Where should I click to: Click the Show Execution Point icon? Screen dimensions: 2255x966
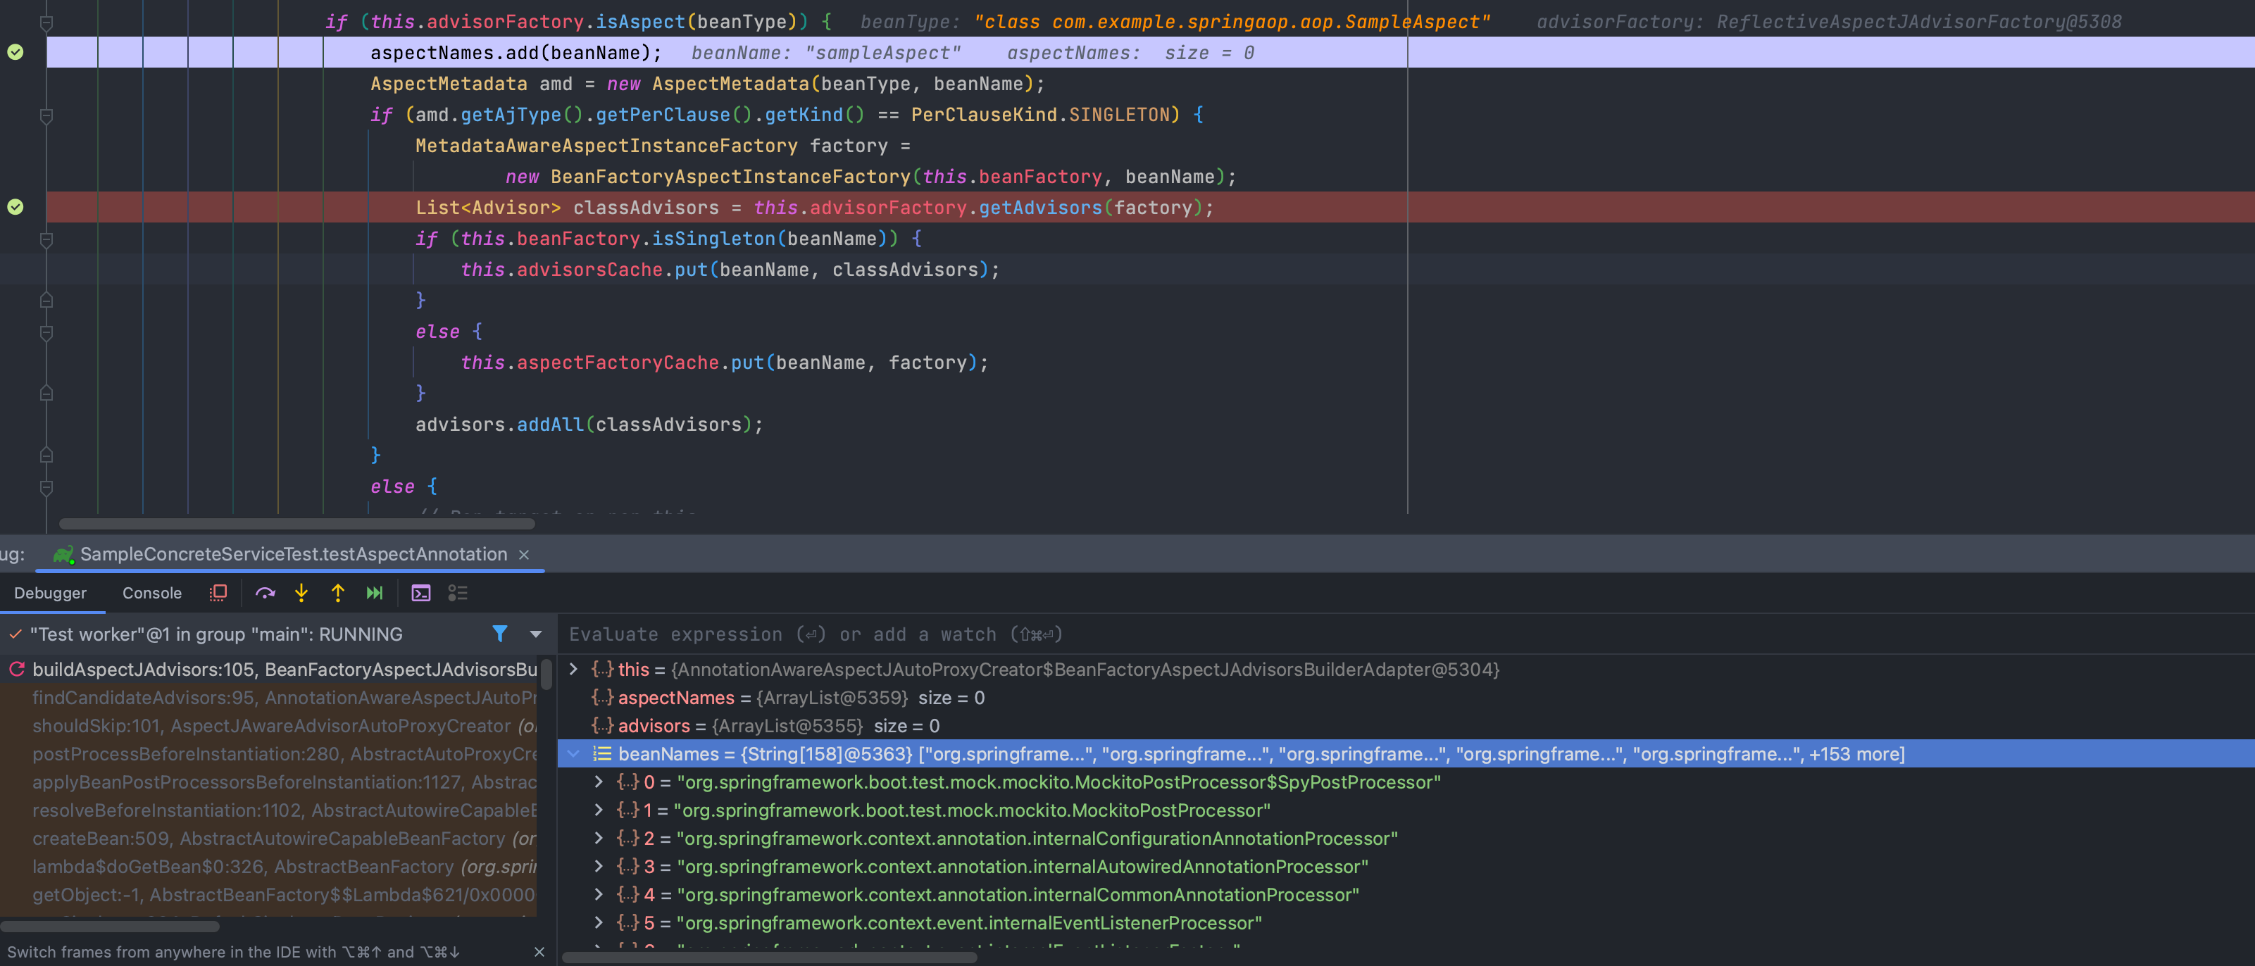click(218, 594)
